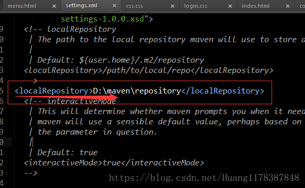Switch to the login.css tab
305x188 pixels.
tap(195, 6)
